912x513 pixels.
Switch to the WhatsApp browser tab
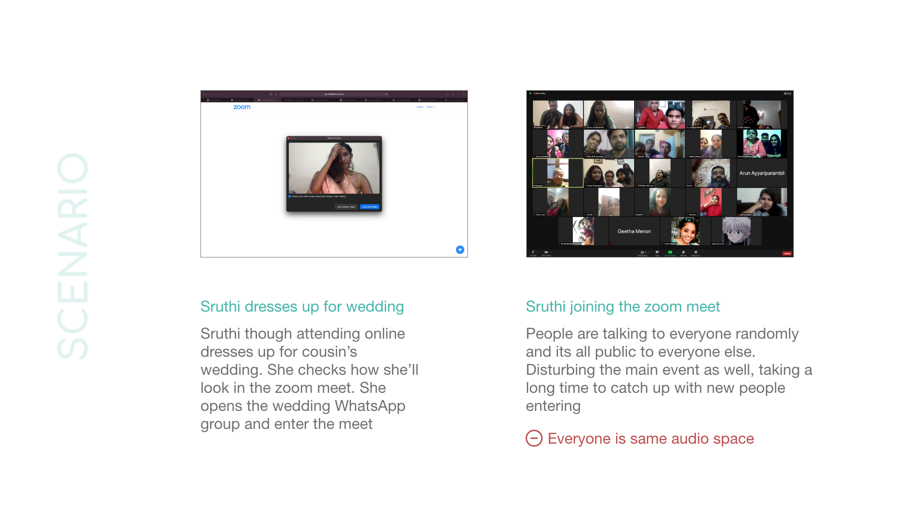pyautogui.click(x=215, y=100)
